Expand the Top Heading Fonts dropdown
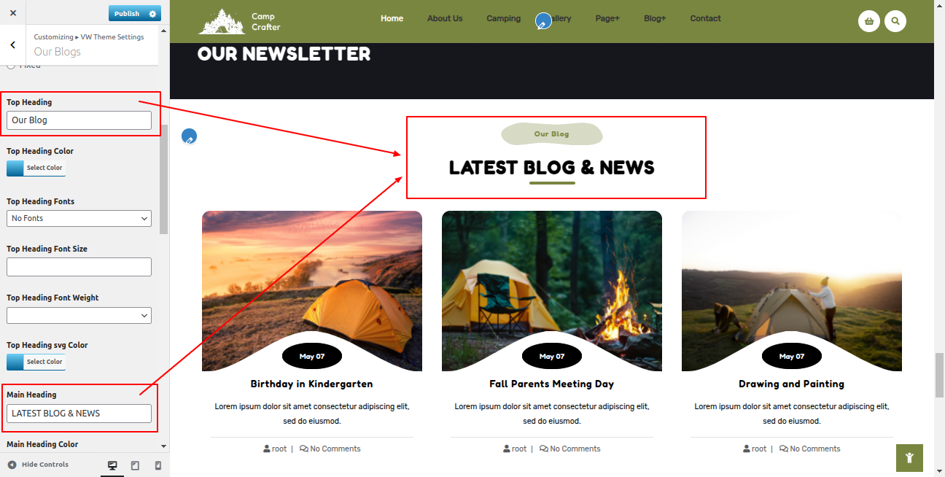The width and height of the screenshot is (945, 477). click(79, 218)
